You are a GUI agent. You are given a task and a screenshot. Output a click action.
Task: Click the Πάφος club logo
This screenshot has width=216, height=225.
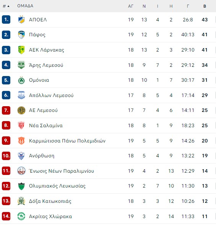(x=21, y=35)
